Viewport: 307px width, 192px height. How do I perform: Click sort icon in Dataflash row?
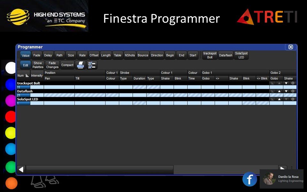click(x=272, y=91)
